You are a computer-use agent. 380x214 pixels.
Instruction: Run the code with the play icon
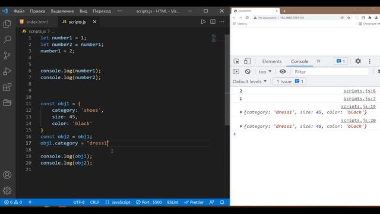click(x=203, y=22)
